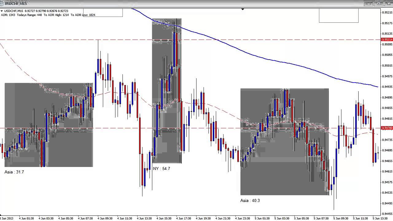Click the 0.94575 price scale label

387,182
